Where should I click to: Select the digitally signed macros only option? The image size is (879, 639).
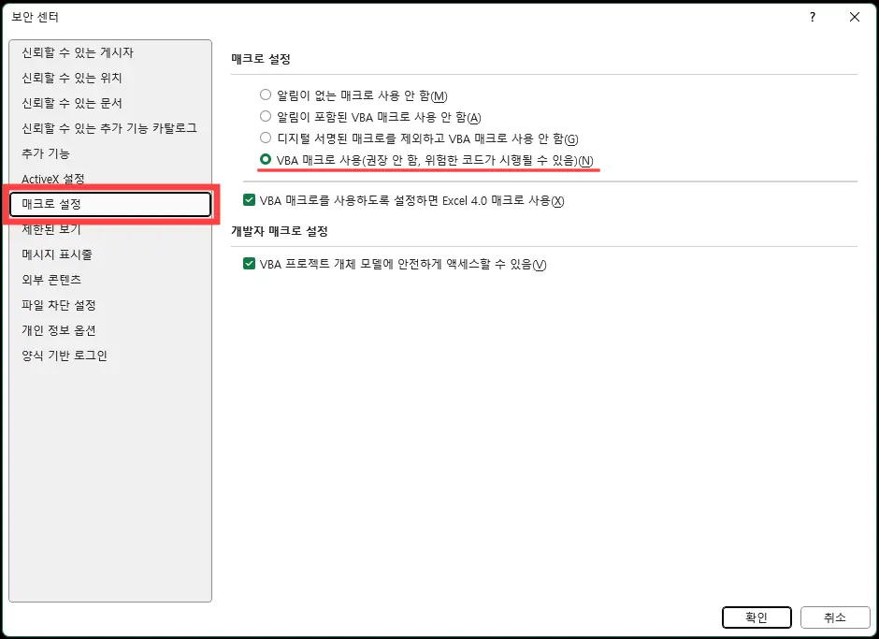tap(265, 138)
